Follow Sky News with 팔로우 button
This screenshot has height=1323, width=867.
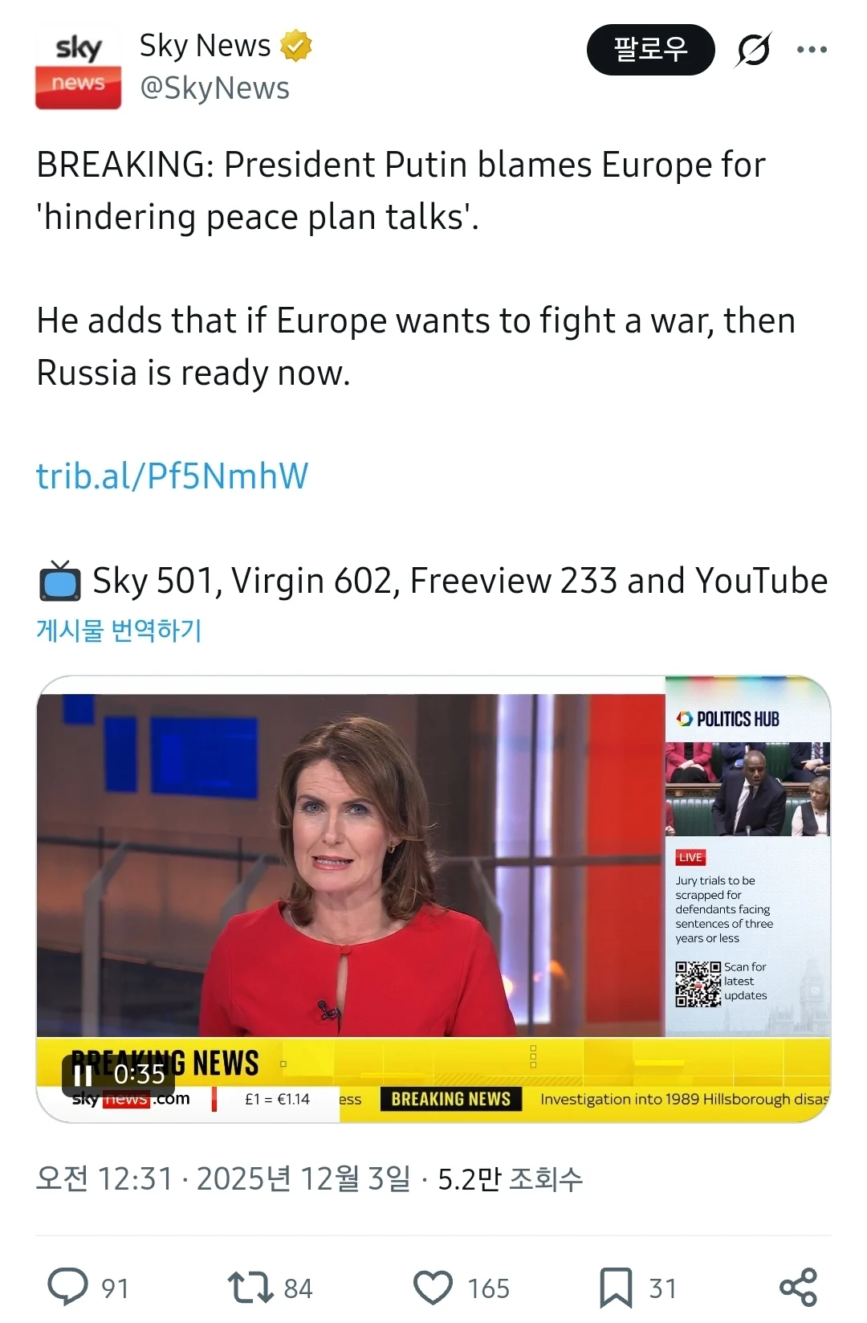point(650,50)
